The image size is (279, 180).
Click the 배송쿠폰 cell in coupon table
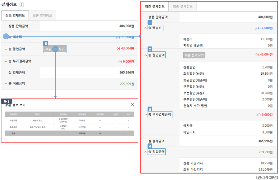(x=13, y=120)
